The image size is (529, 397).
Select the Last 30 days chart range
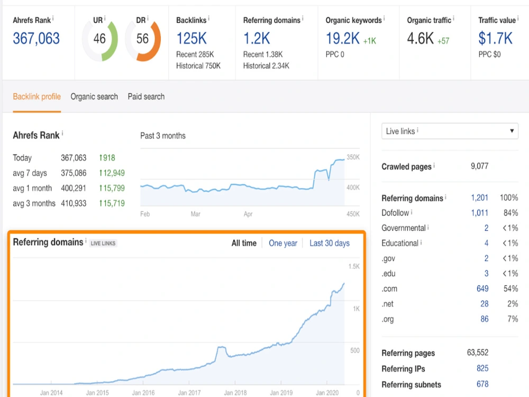point(330,243)
